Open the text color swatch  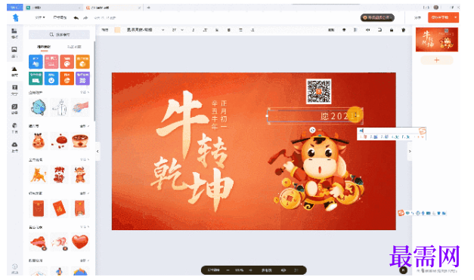click(117, 30)
